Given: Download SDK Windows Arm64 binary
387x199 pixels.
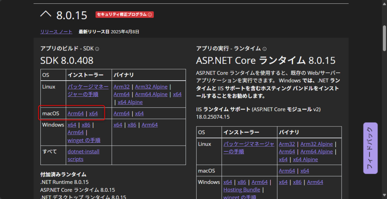Looking at the screenshot, I should click(150, 125).
